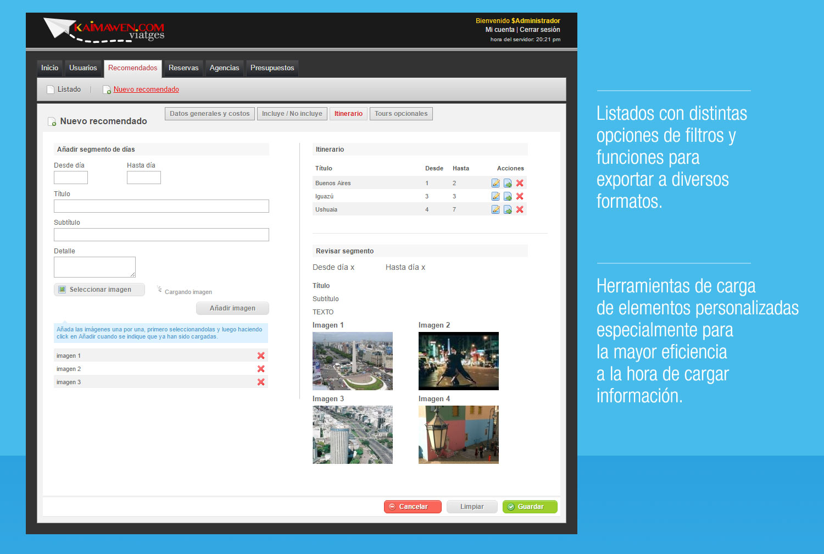Select the Buenos Aires row title
This screenshot has height=554, width=824.
(333, 183)
